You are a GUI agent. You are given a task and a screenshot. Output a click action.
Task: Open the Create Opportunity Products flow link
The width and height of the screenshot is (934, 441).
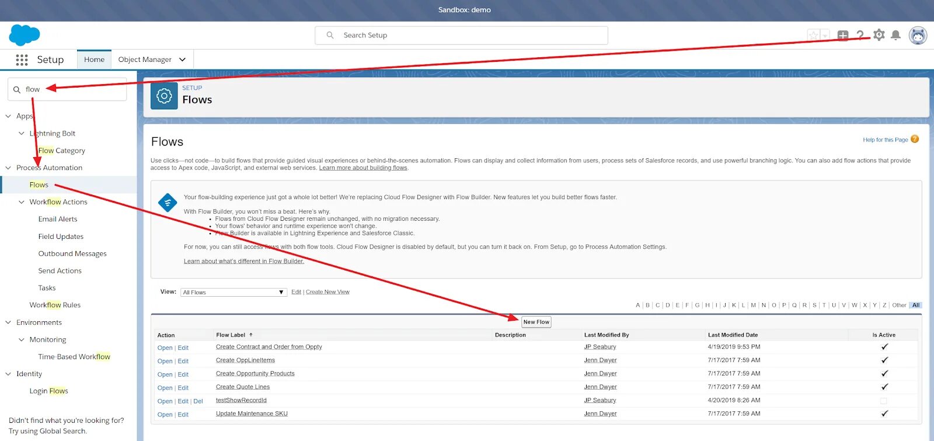(255, 374)
